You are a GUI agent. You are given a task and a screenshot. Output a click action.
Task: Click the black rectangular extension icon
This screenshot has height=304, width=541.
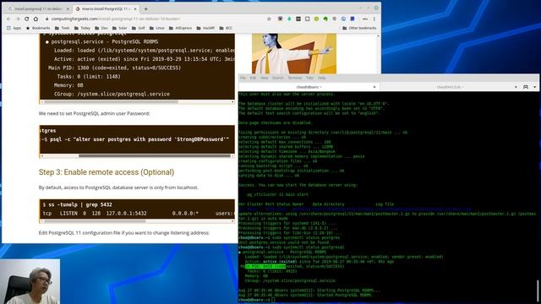point(298,19)
